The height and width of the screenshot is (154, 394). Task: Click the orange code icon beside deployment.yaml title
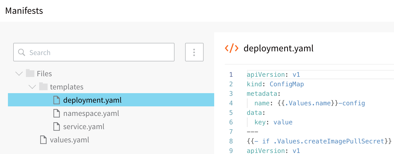(x=232, y=48)
